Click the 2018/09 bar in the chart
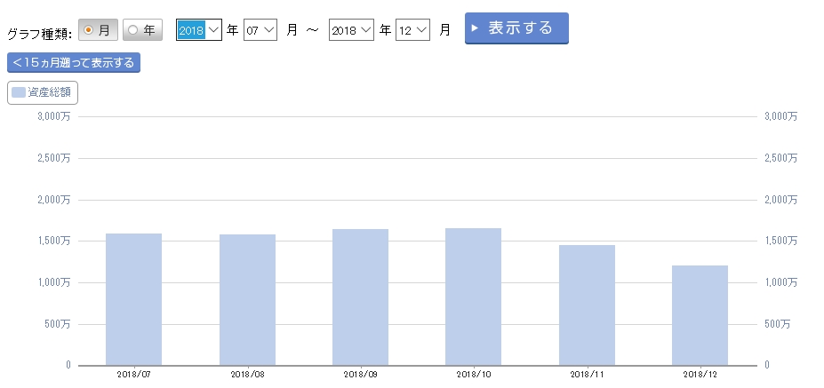 (360, 297)
